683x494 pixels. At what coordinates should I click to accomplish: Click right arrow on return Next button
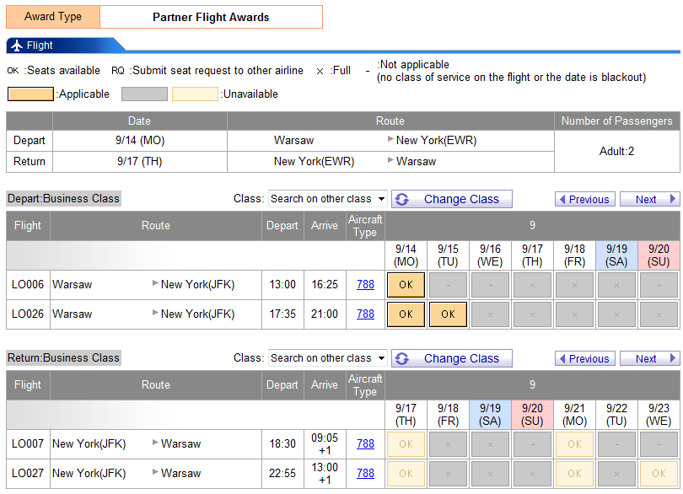pyautogui.click(x=673, y=359)
